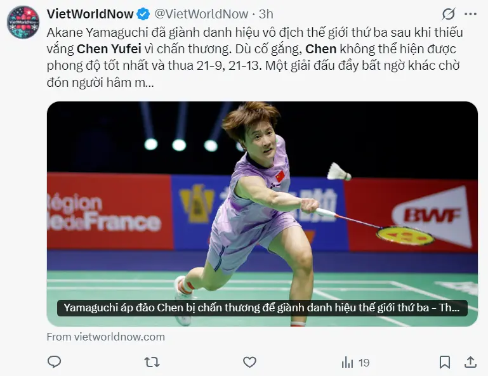The image size is (488, 376).
Task: Click the @VietWorldNow handle
Action: click(x=201, y=14)
